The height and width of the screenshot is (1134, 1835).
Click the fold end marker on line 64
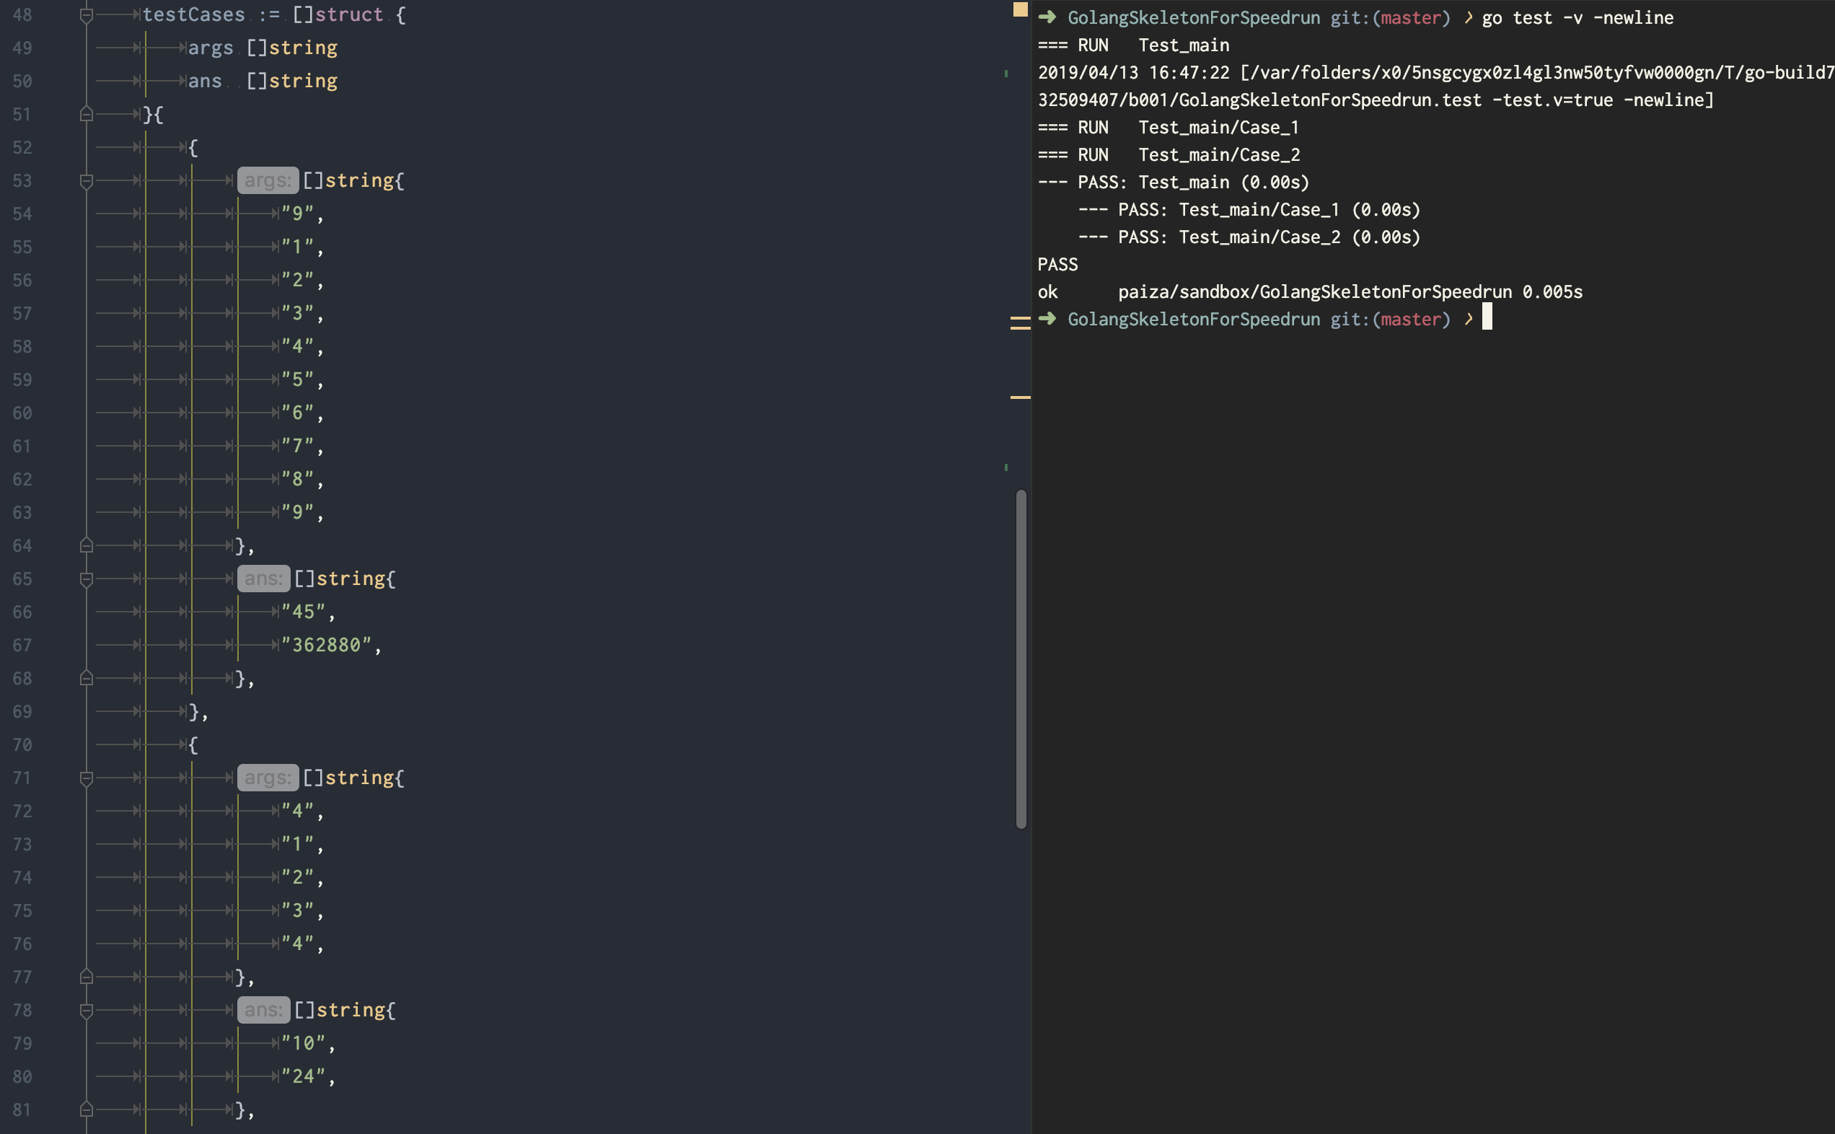pyautogui.click(x=87, y=545)
